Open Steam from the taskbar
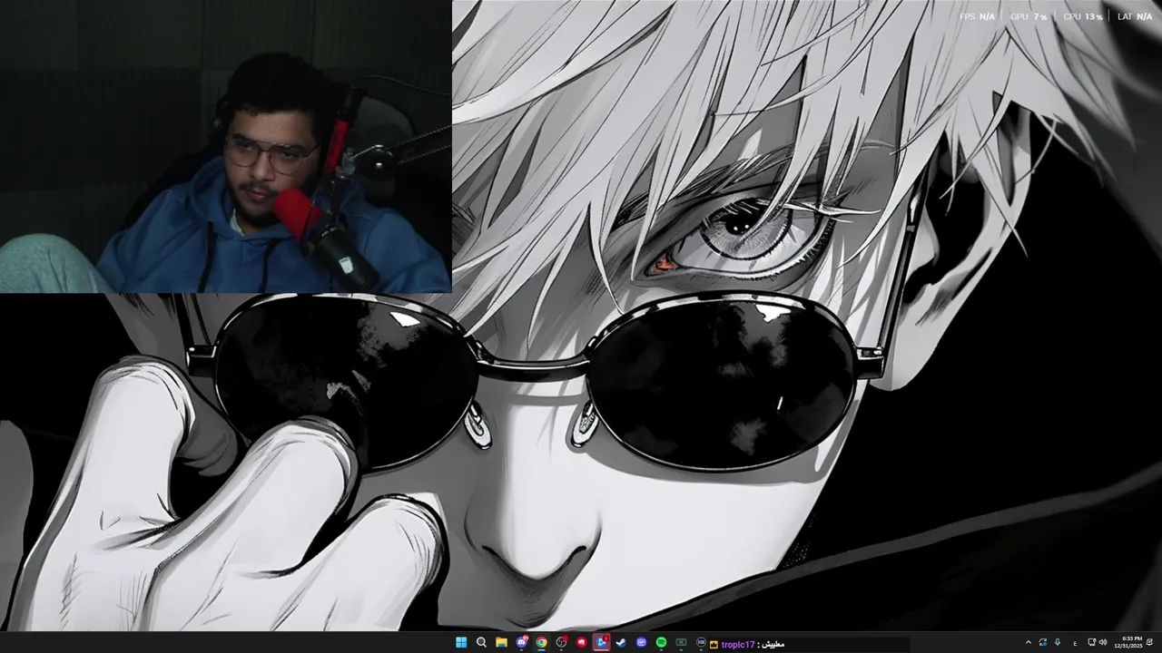Image resolution: width=1162 pixels, height=653 pixels. (x=621, y=642)
